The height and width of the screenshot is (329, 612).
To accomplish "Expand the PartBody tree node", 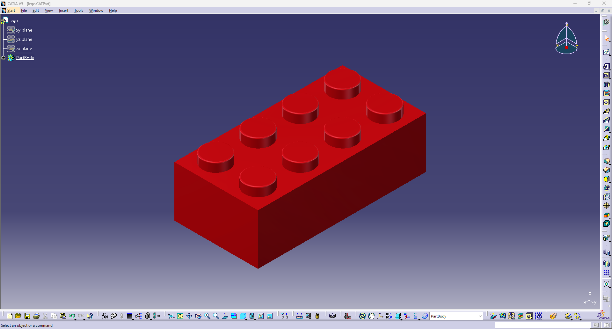I will 4,58.
